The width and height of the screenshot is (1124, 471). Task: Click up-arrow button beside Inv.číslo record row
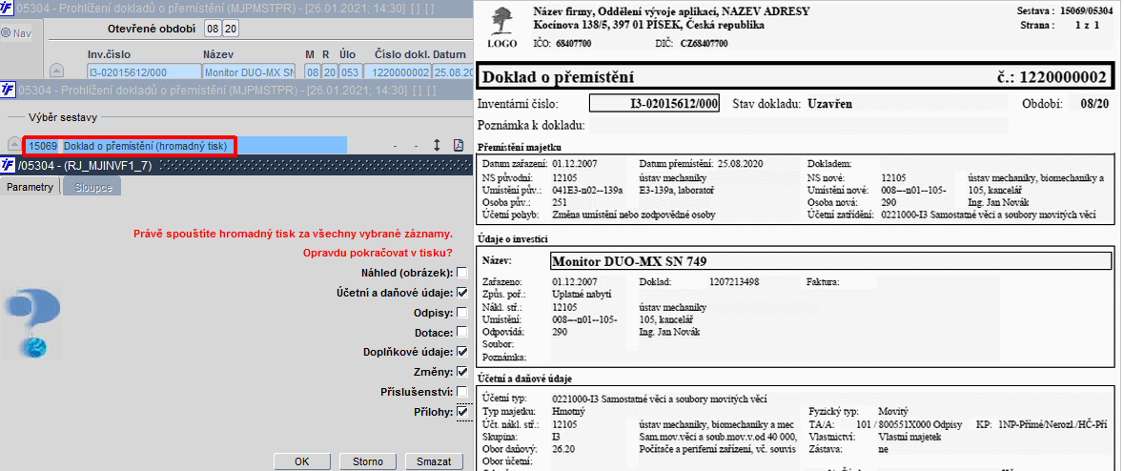click(56, 71)
